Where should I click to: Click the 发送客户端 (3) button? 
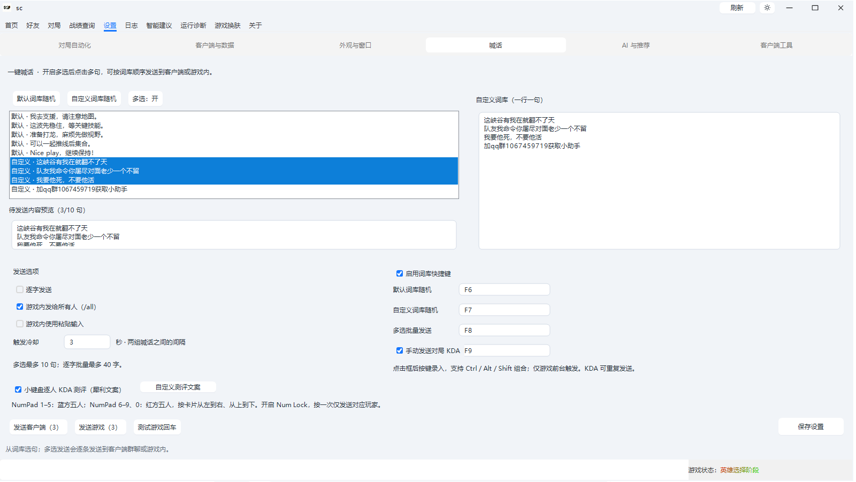tap(38, 427)
